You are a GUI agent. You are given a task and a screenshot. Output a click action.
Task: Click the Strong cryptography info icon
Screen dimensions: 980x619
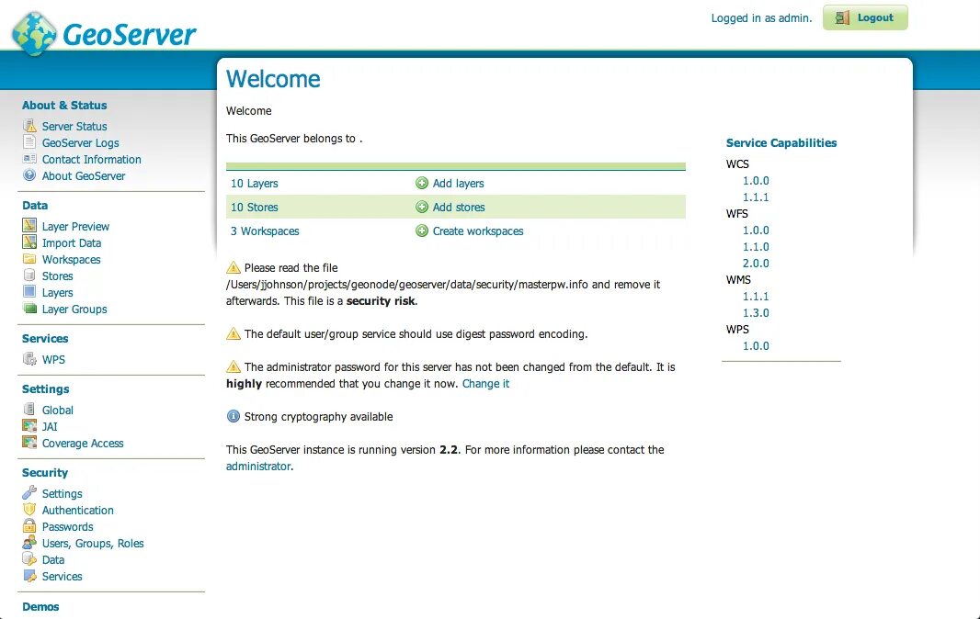pos(234,416)
